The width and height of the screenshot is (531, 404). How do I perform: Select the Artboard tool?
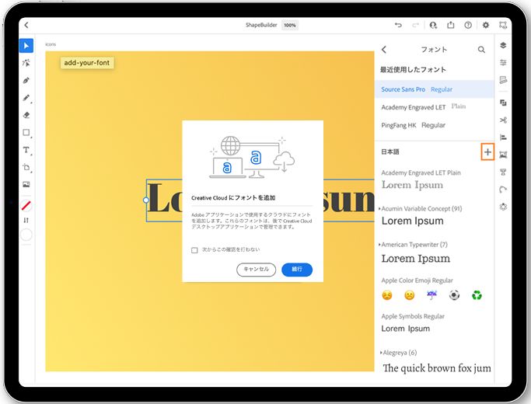[x=26, y=167]
